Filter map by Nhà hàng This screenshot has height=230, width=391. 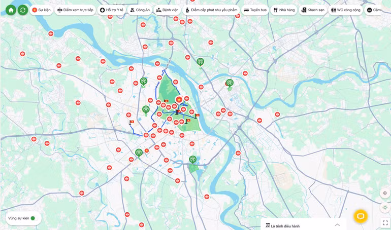pos(283,10)
